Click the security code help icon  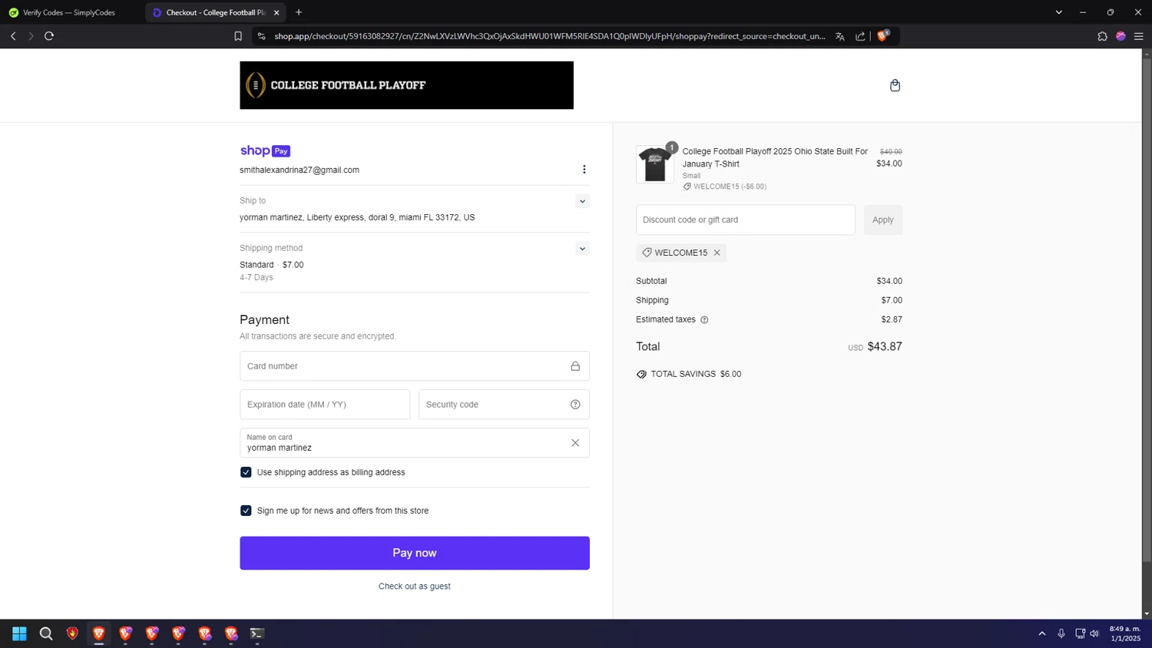point(575,405)
